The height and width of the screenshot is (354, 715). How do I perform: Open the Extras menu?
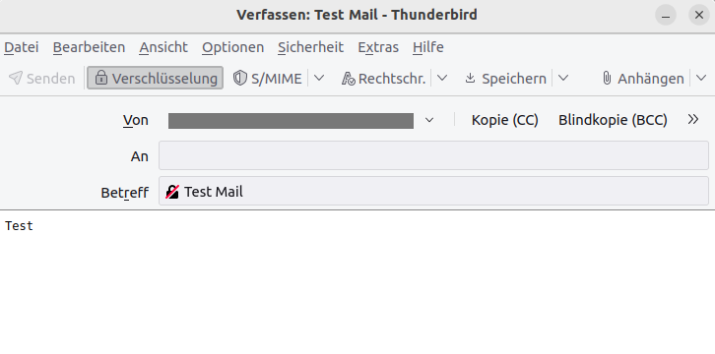[378, 47]
